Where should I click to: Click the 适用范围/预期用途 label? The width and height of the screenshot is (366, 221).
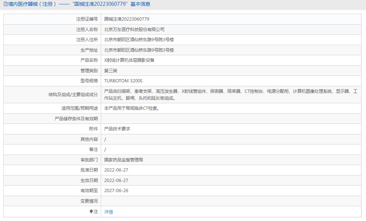point(79,108)
